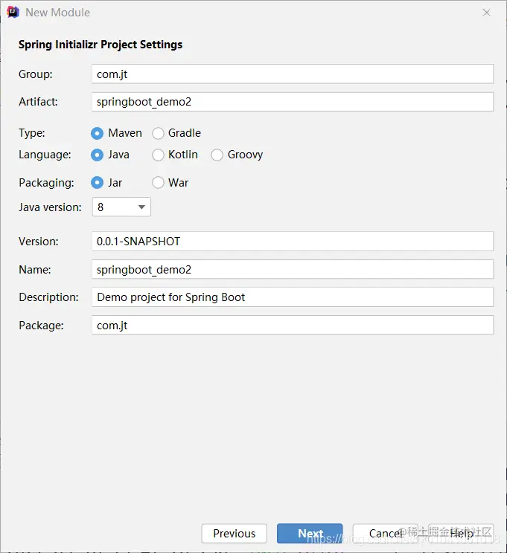
Task: Open Help for this dialog
Action: (x=461, y=534)
